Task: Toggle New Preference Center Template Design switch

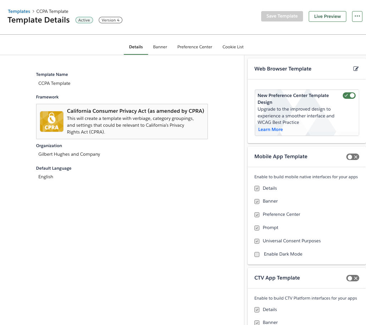Action: (x=349, y=96)
